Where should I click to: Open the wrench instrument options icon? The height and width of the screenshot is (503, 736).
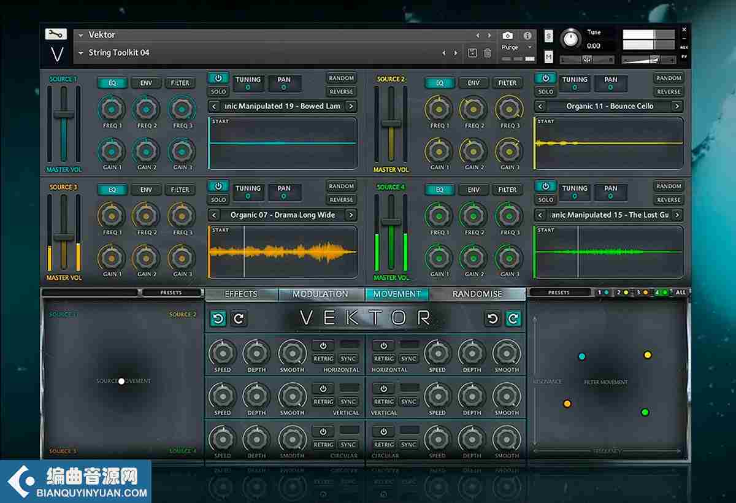(x=56, y=34)
